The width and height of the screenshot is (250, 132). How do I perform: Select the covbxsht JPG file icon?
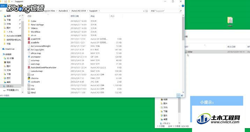point(29,82)
